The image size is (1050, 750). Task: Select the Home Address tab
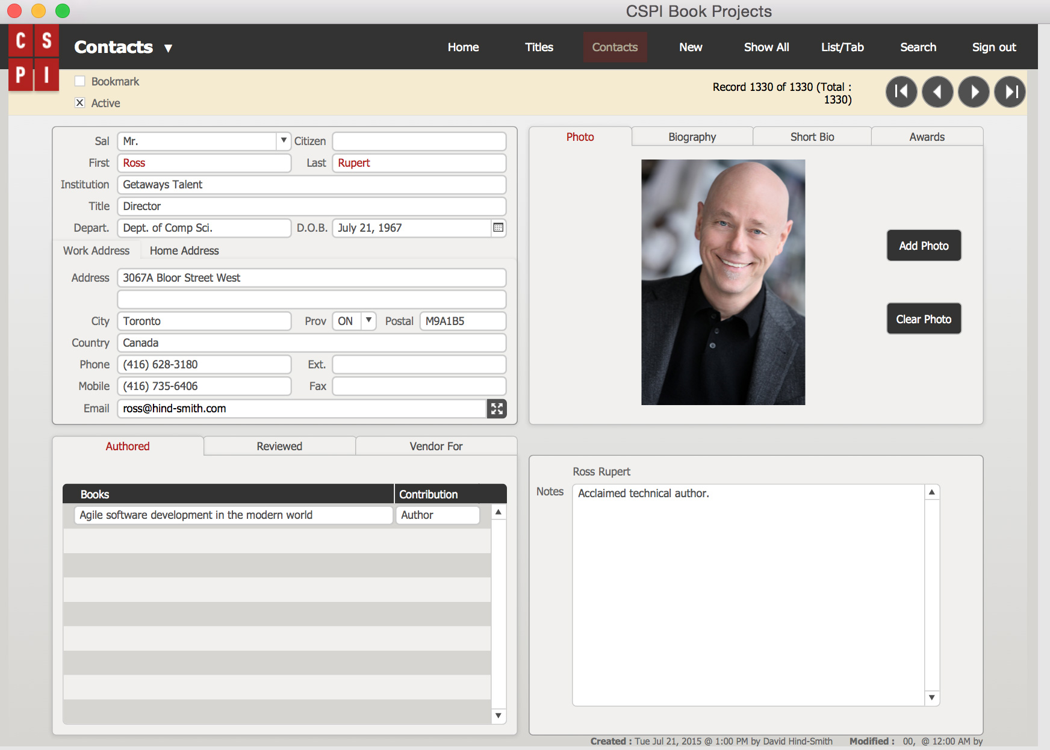click(x=184, y=250)
